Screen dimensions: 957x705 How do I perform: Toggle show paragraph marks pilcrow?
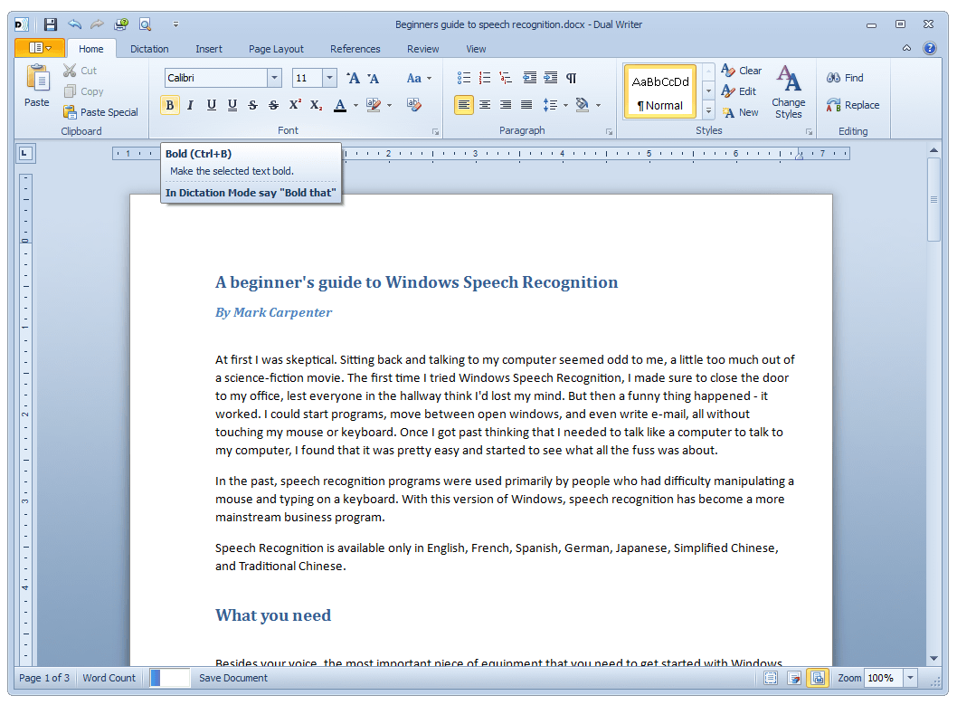click(572, 78)
